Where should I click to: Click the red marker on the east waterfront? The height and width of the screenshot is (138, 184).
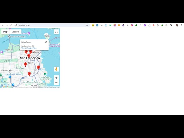pos(38,68)
